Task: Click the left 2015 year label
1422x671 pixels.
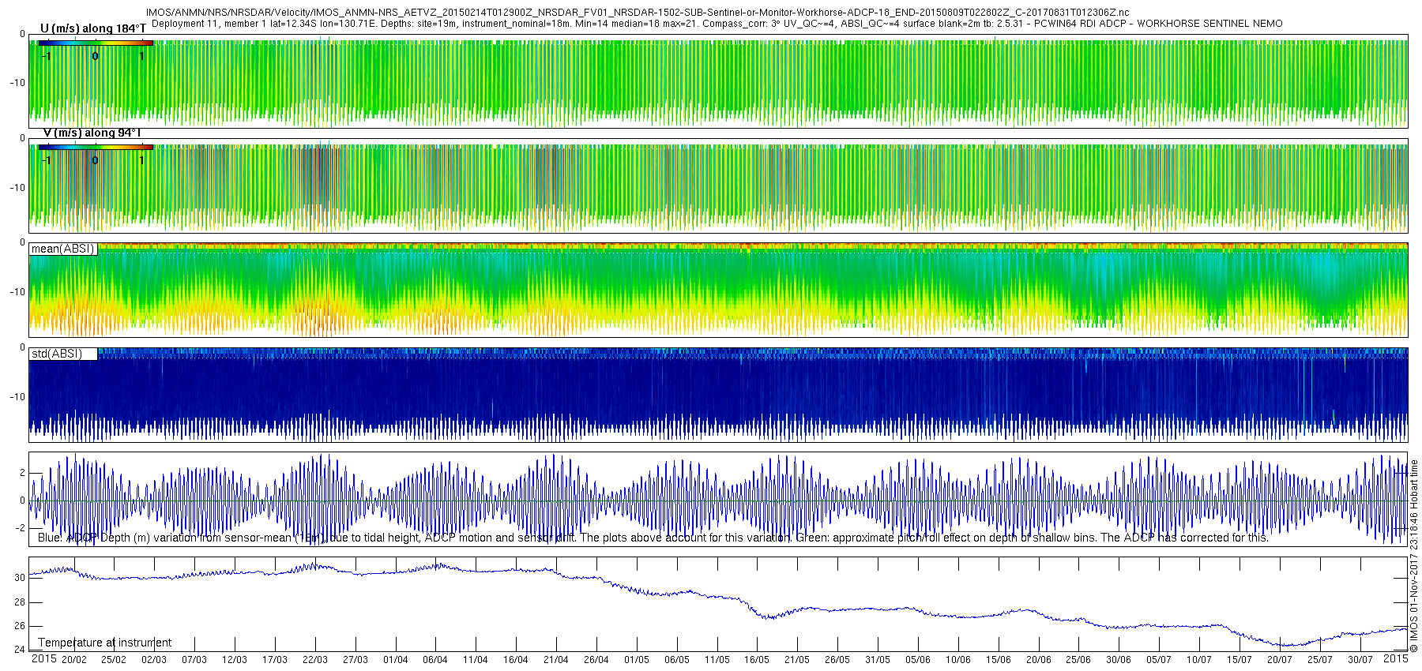Action: (x=43, y=659)
